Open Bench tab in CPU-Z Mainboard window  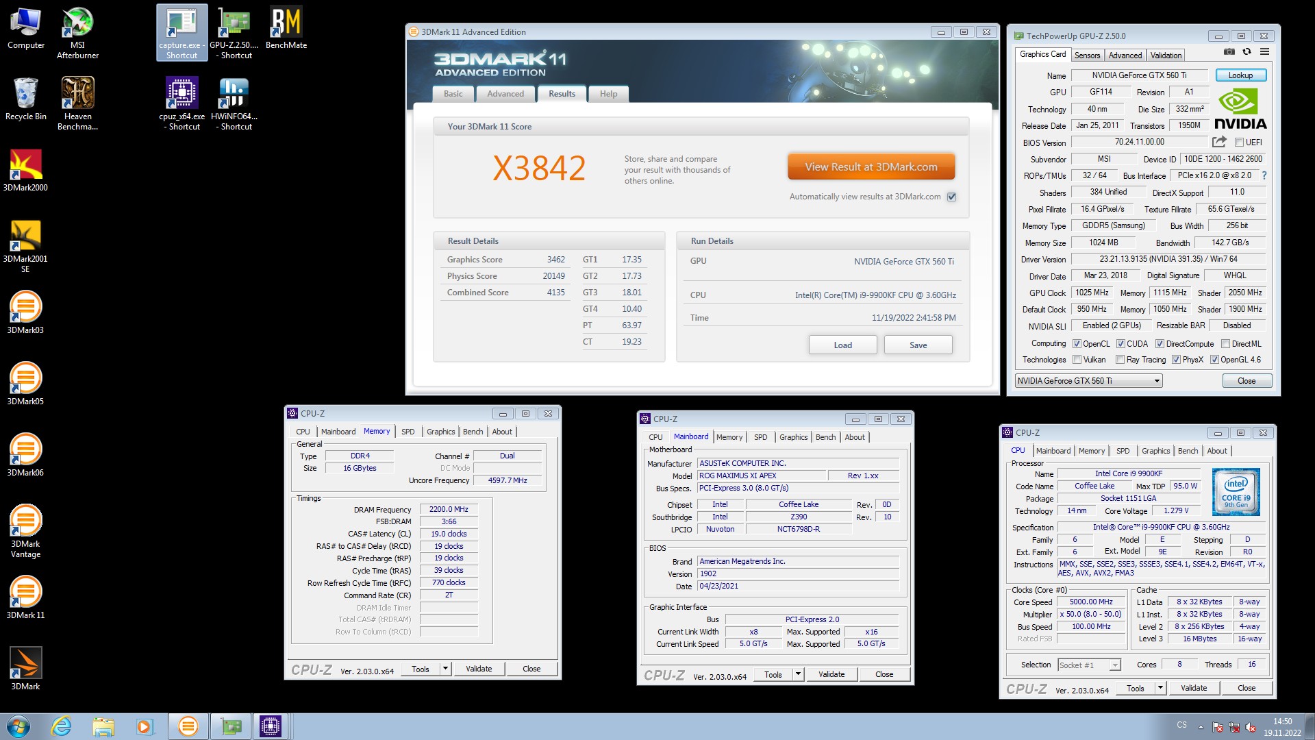(x=825, y=437)
